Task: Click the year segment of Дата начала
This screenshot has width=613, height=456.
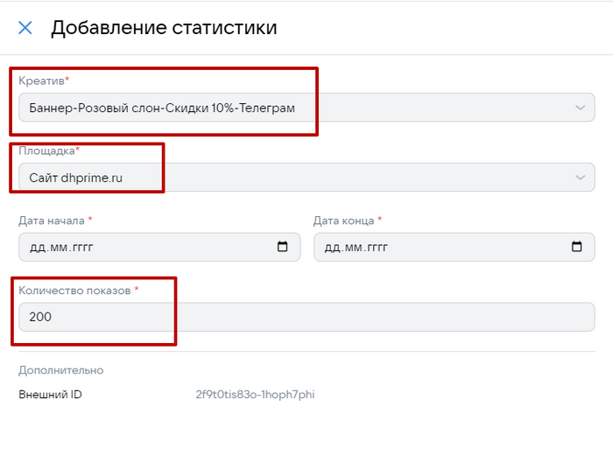Action: 81,247
